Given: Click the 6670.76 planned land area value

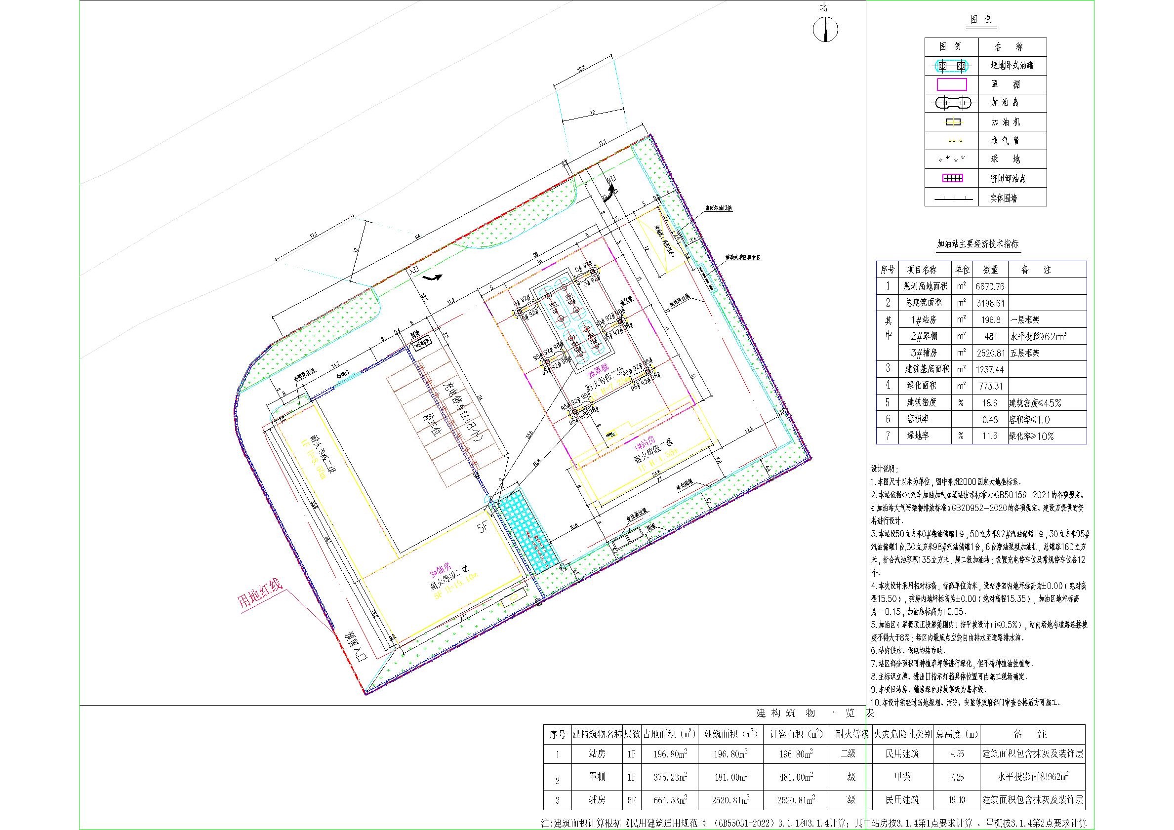Looking at the screenshot, I should [x=990, y=287].
